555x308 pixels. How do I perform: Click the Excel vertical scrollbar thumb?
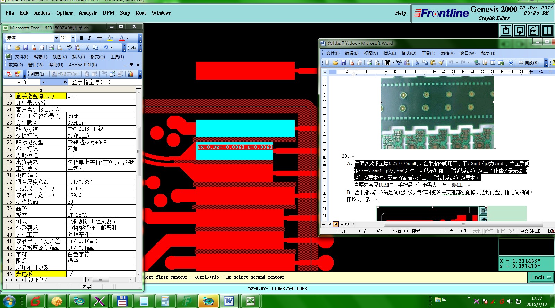point(138,151)
